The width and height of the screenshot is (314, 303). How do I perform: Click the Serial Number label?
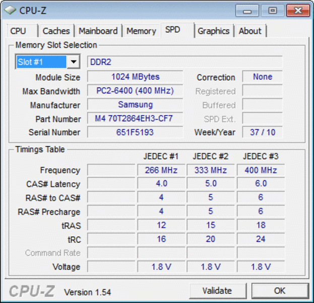[54, 132]
